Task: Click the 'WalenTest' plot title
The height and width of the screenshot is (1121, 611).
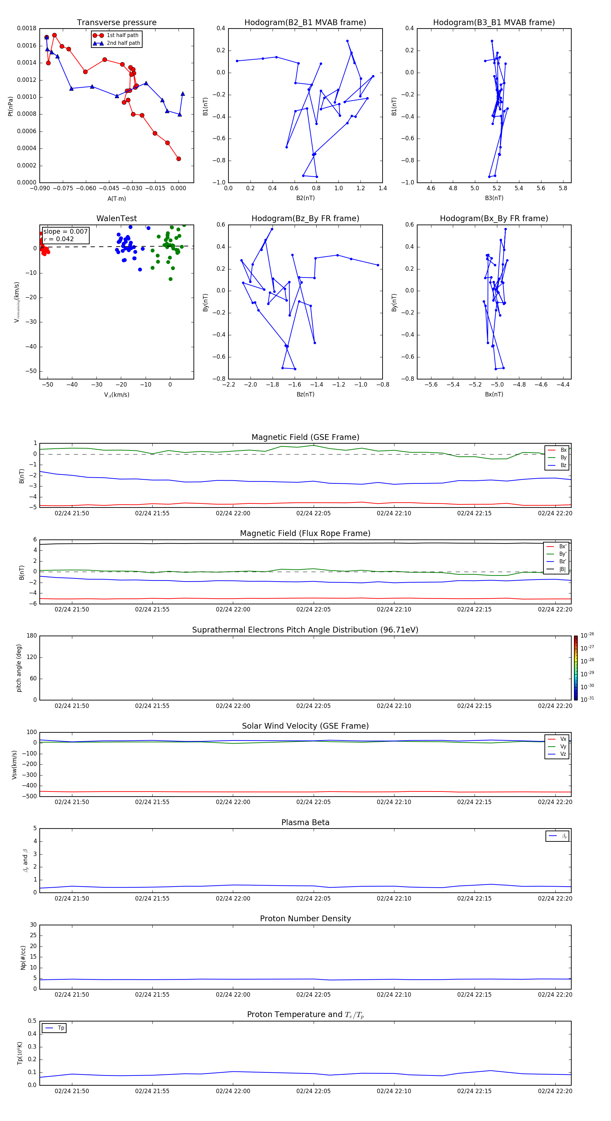Action: tap(116, 218)
